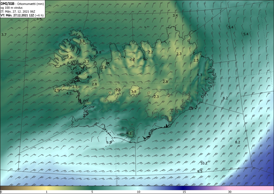Select the 'IT: Mán. 27. 12. 2021 06Z' line
274x194 pixels.
pos(18,11)
